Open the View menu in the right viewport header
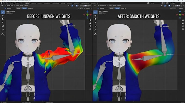This screenshot has height=103, width=185. 110,6
